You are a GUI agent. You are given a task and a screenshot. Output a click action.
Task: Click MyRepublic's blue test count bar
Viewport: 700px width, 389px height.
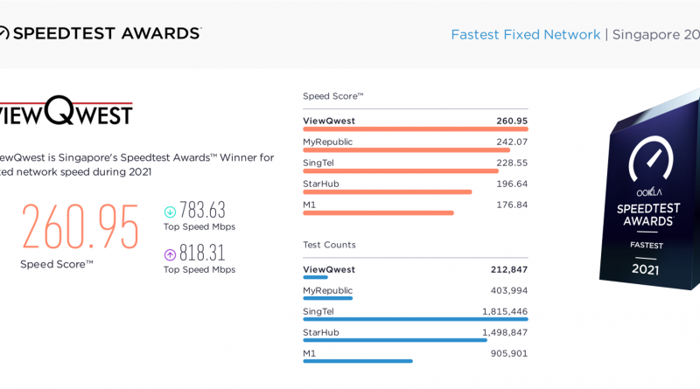pos(327,298)
